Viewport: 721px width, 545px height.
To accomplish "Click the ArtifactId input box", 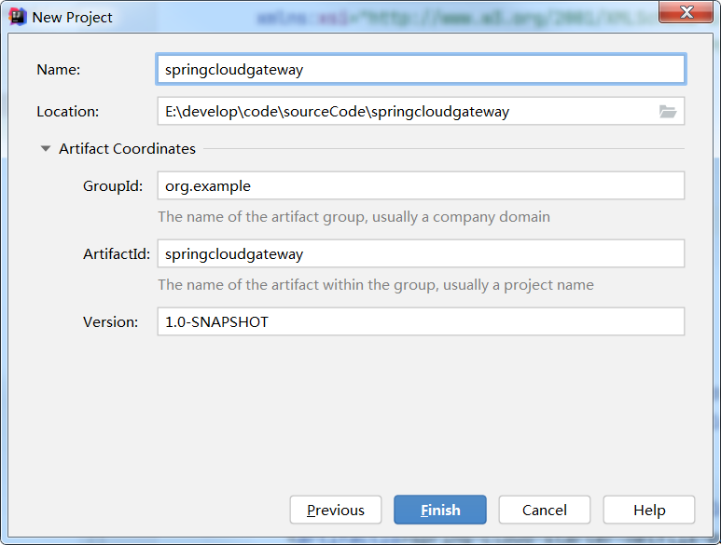I will coord(420,253).
